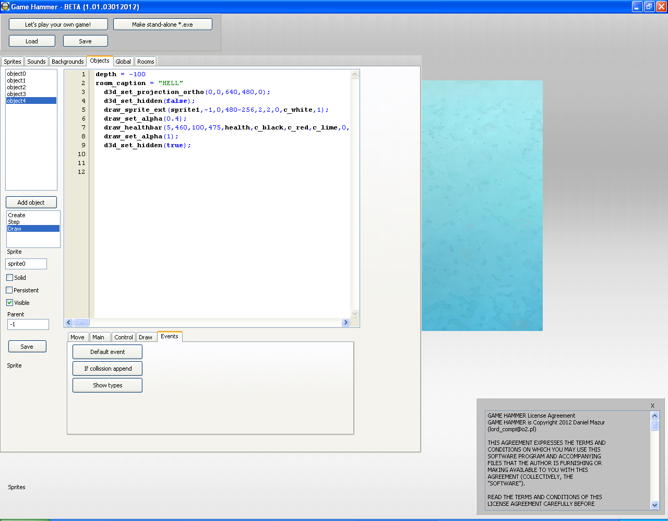This screenshot has width=668, height=521.
Task: Uncheck the Visible checkbox
Action: 10,303
